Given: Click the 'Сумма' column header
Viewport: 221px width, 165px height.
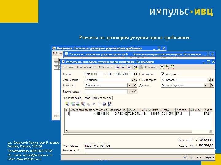Looking at the screenshot, I should pos(134,110).
